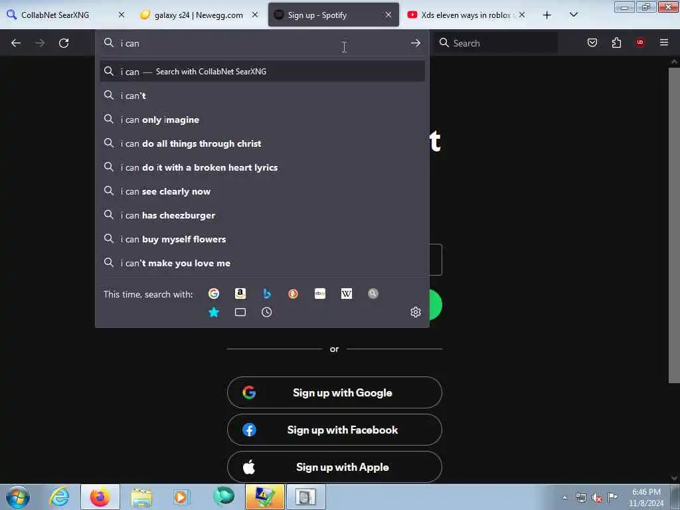
Task: Close the galaxy s24 Newegg tab
Action: 255,15
